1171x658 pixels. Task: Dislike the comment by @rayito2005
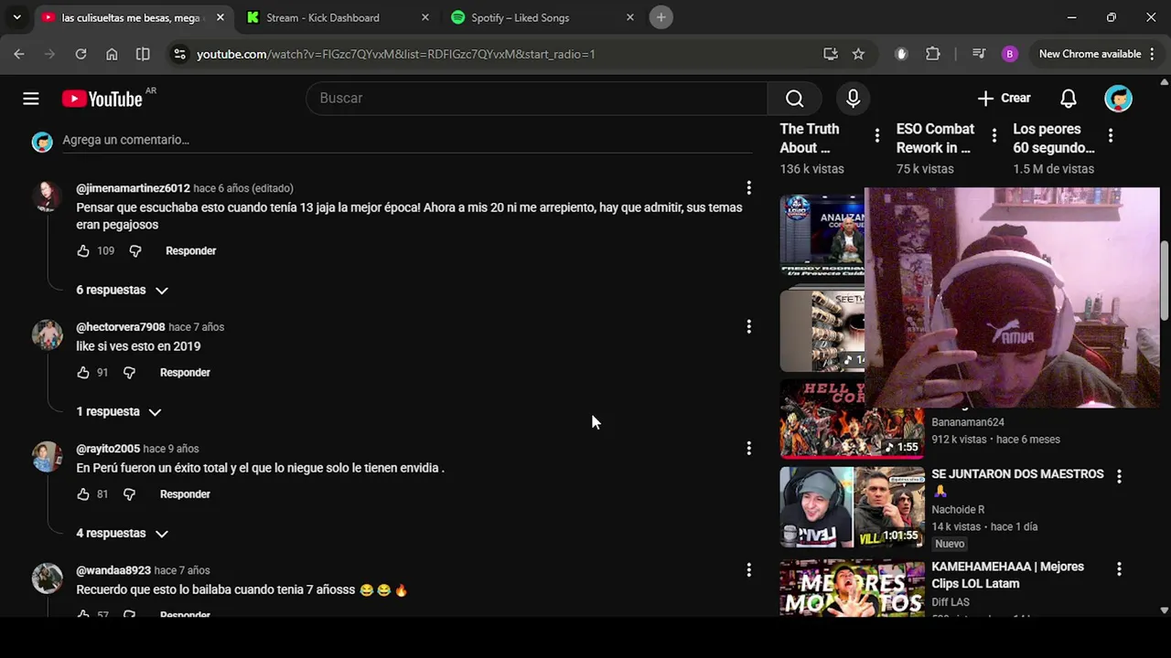tap(129, 493)
